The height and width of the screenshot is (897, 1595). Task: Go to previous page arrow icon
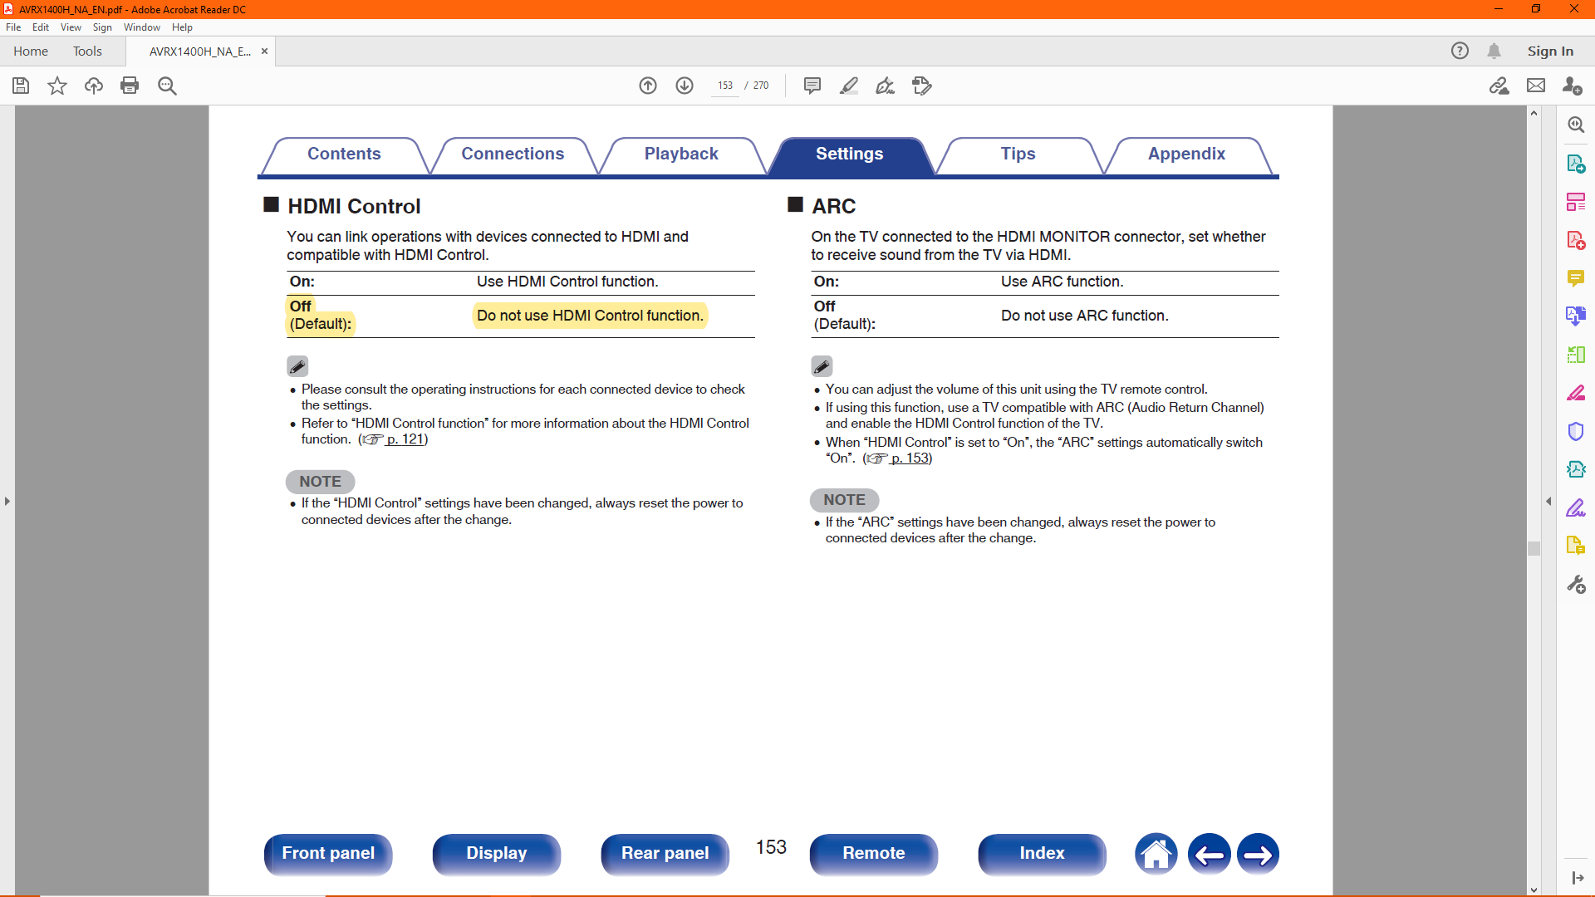tap(648, 86)
